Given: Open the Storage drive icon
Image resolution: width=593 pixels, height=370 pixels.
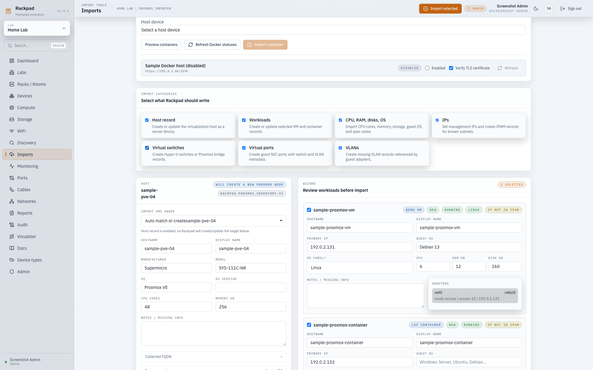Looking at the screenshot, I should 12,119.
